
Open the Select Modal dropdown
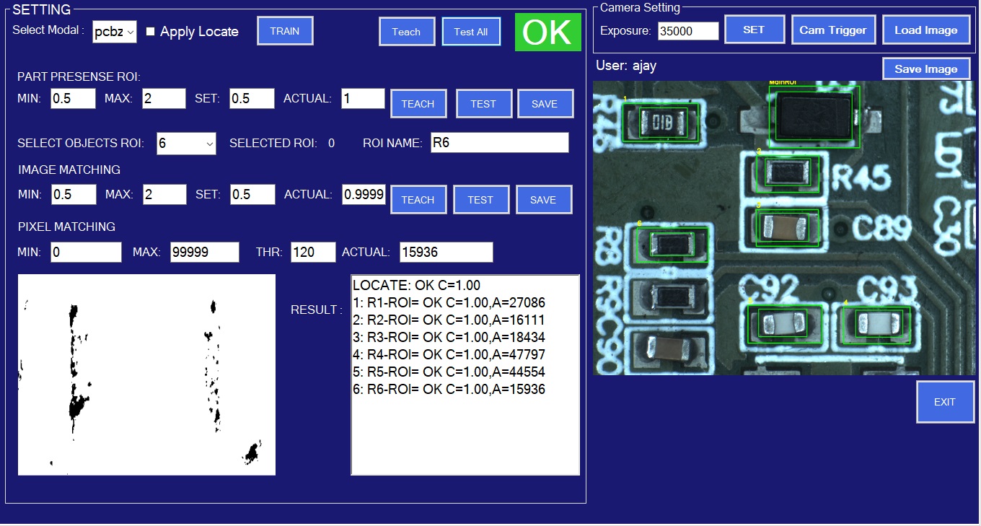point(115,32)
